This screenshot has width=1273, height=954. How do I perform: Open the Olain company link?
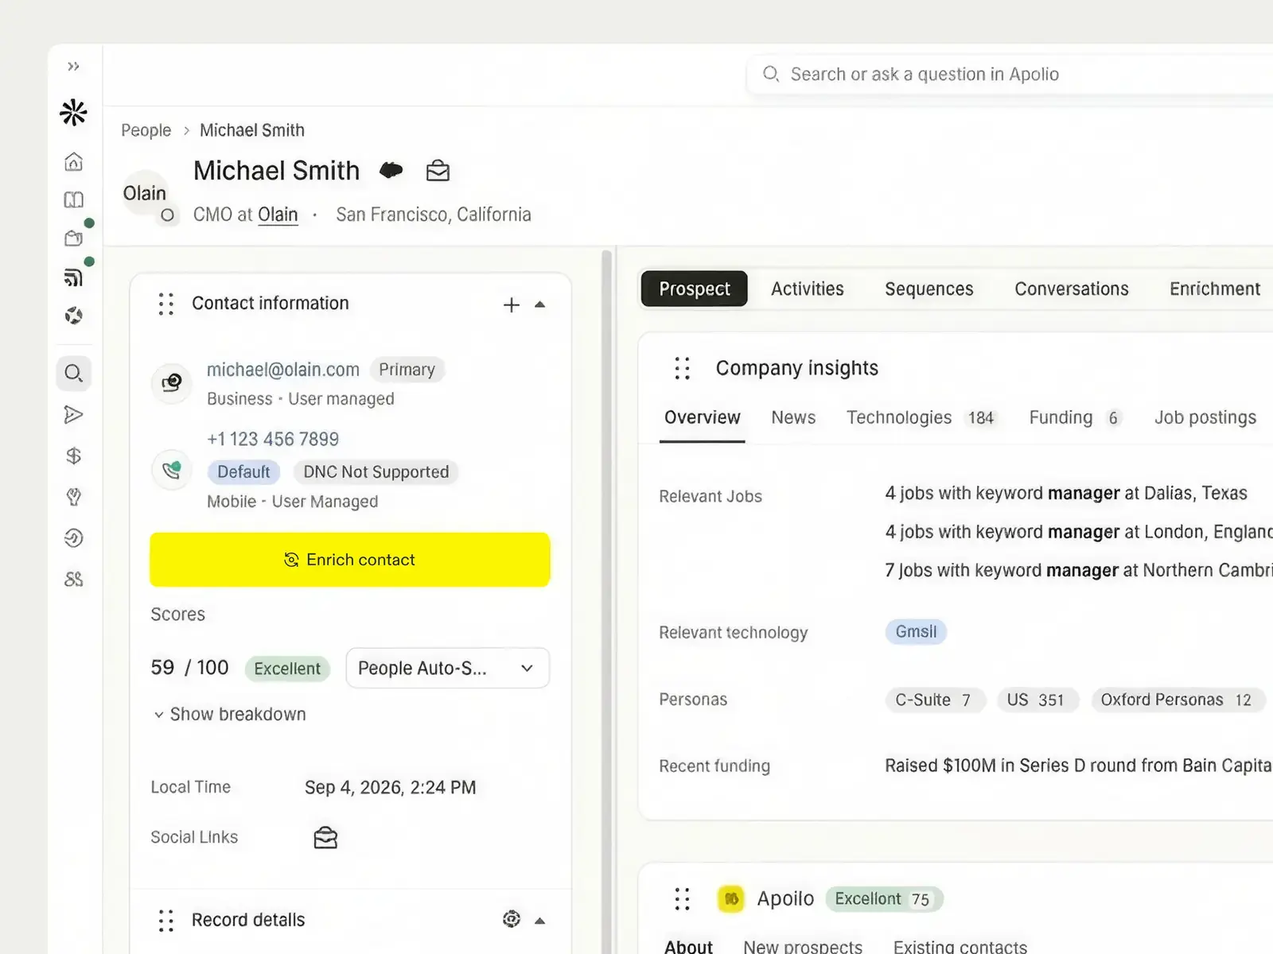tap(278, 215)
